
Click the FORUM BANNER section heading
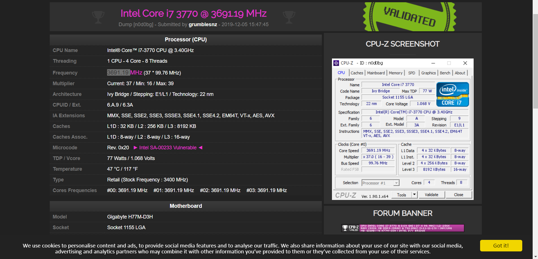point(403,213)
